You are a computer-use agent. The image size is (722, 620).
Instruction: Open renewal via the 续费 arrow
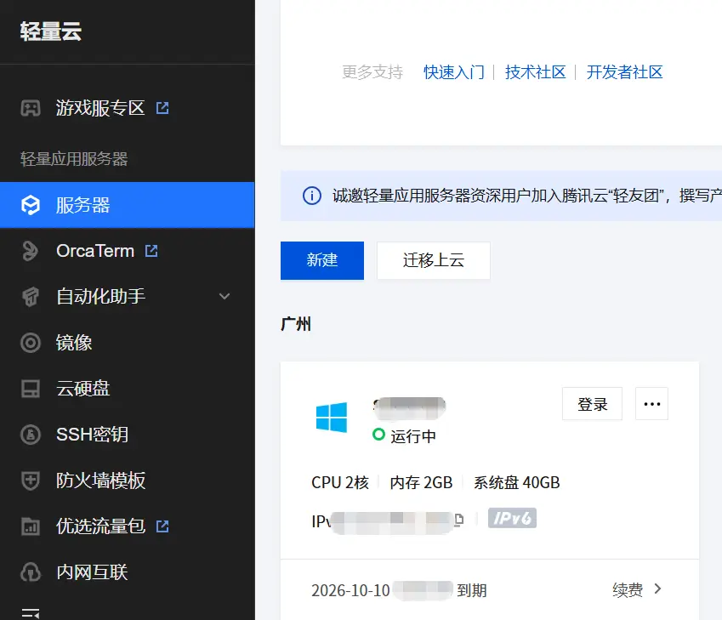(657, 589)
